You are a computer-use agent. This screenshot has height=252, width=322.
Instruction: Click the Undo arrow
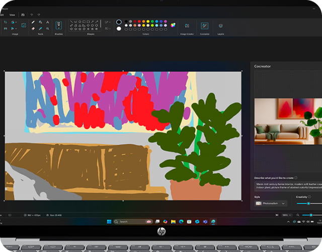coord(31,15)
